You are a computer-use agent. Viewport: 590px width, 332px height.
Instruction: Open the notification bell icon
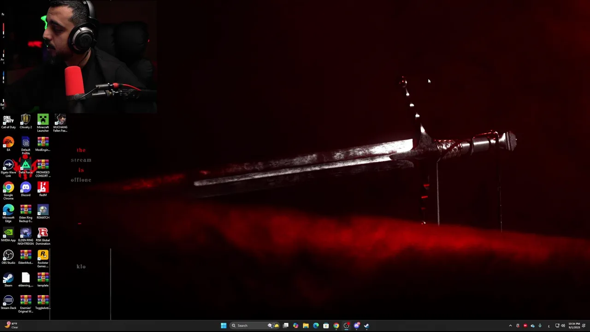tap(584, 326)
